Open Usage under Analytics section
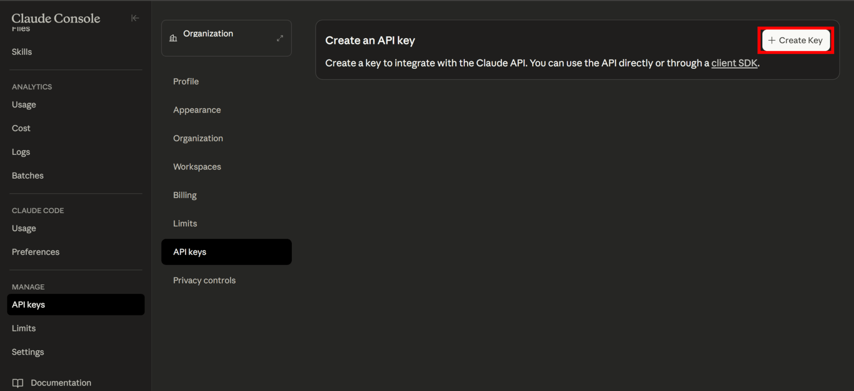854x391 pixels. click(x=24, y=105)
